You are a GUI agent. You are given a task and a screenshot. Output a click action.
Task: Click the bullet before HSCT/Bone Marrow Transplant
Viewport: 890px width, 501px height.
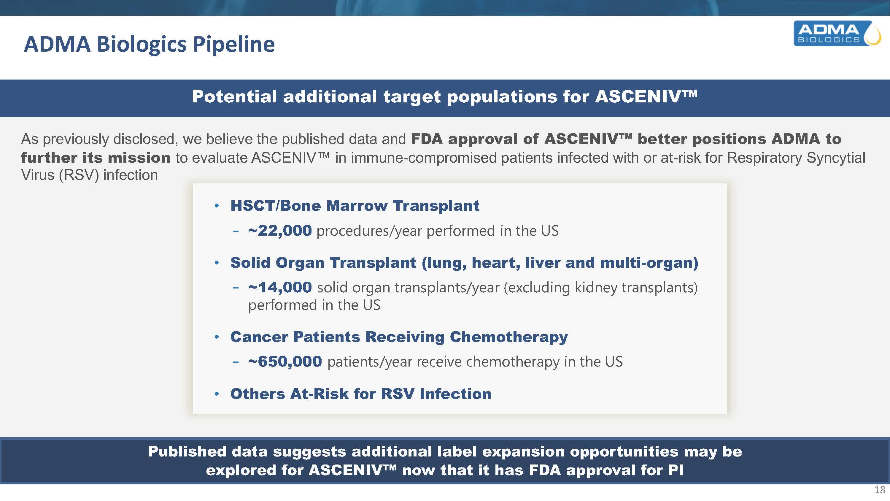point(217,206)
